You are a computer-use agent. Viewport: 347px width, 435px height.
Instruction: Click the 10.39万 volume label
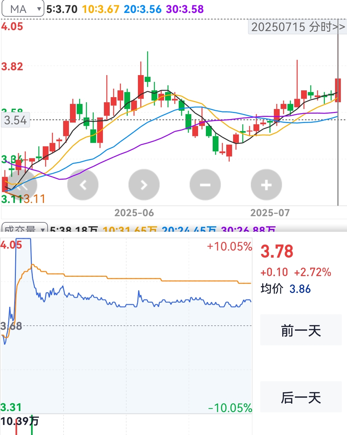click(19, 421)
